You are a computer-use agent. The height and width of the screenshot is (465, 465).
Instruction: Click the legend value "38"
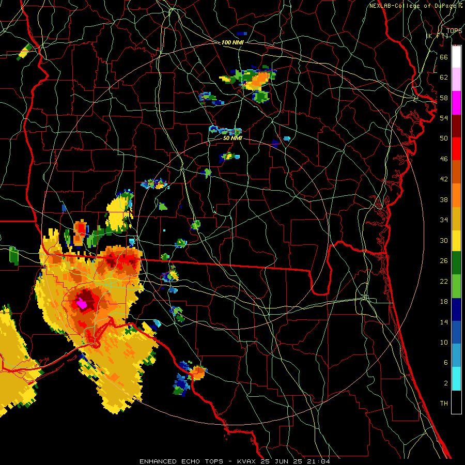pos(444,199)
